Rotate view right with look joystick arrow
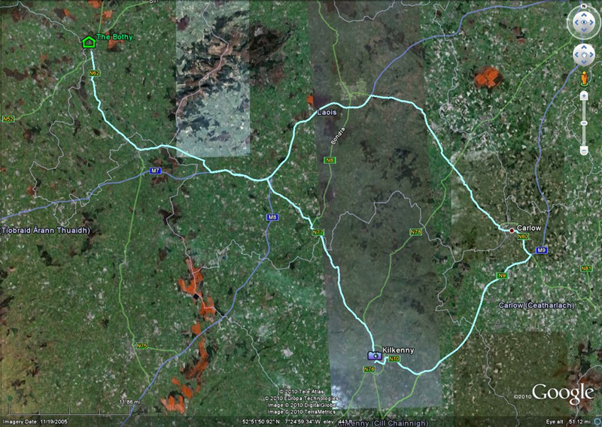The height and width of the screenshot is (427, 602). click(591, 23)
